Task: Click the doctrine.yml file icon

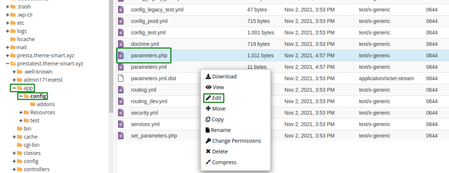Action: click(x=121, y=44)
